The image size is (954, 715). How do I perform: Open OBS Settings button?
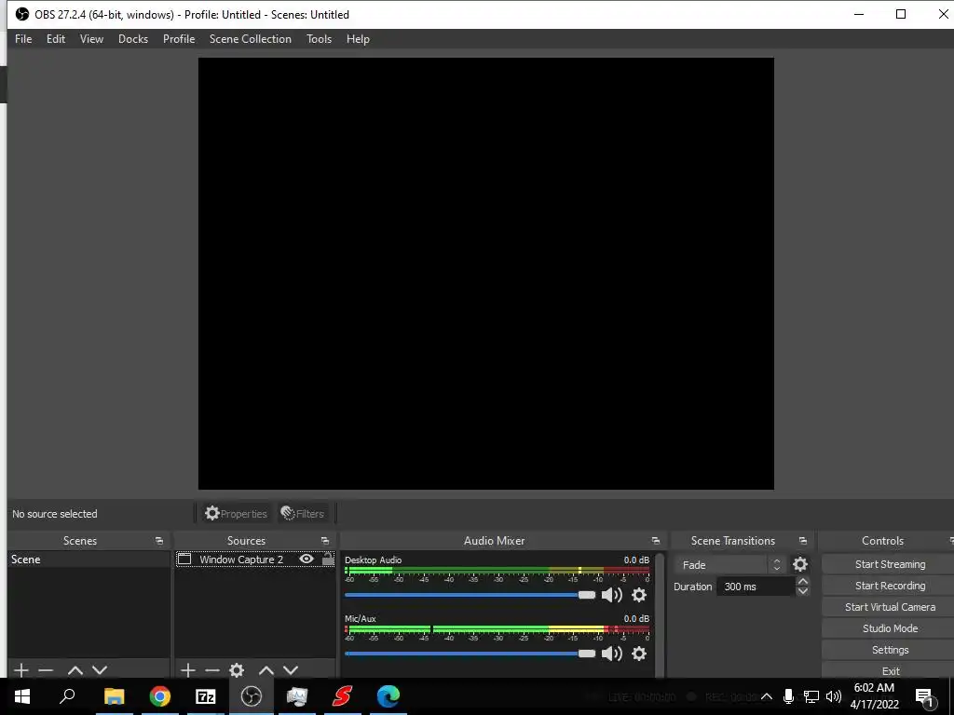pos(890,650)
